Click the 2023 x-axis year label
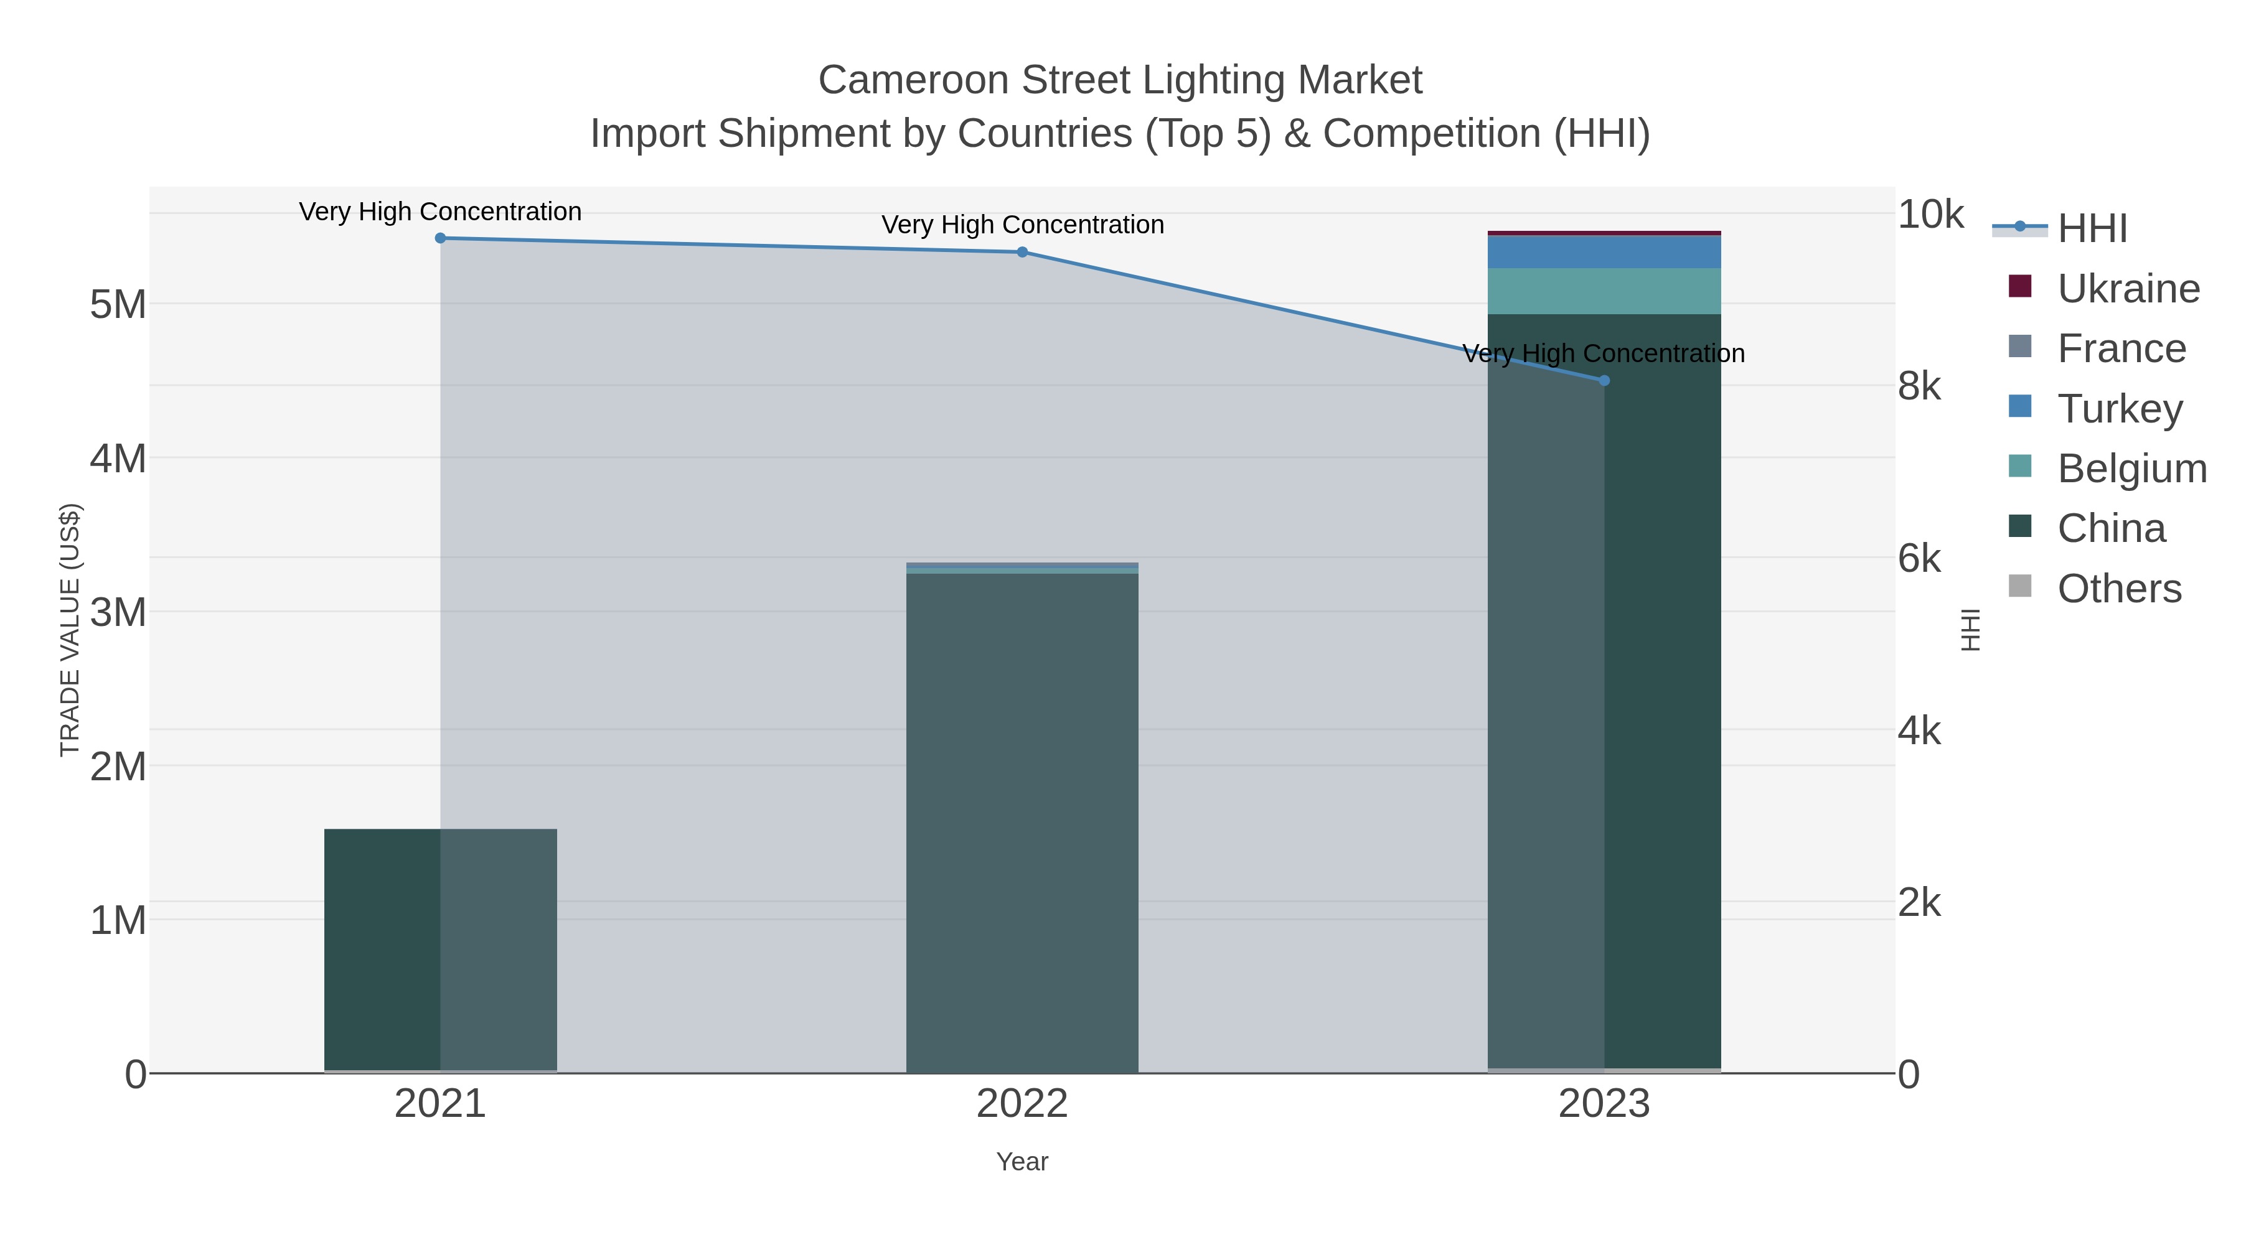 tap(1604, 1103)
